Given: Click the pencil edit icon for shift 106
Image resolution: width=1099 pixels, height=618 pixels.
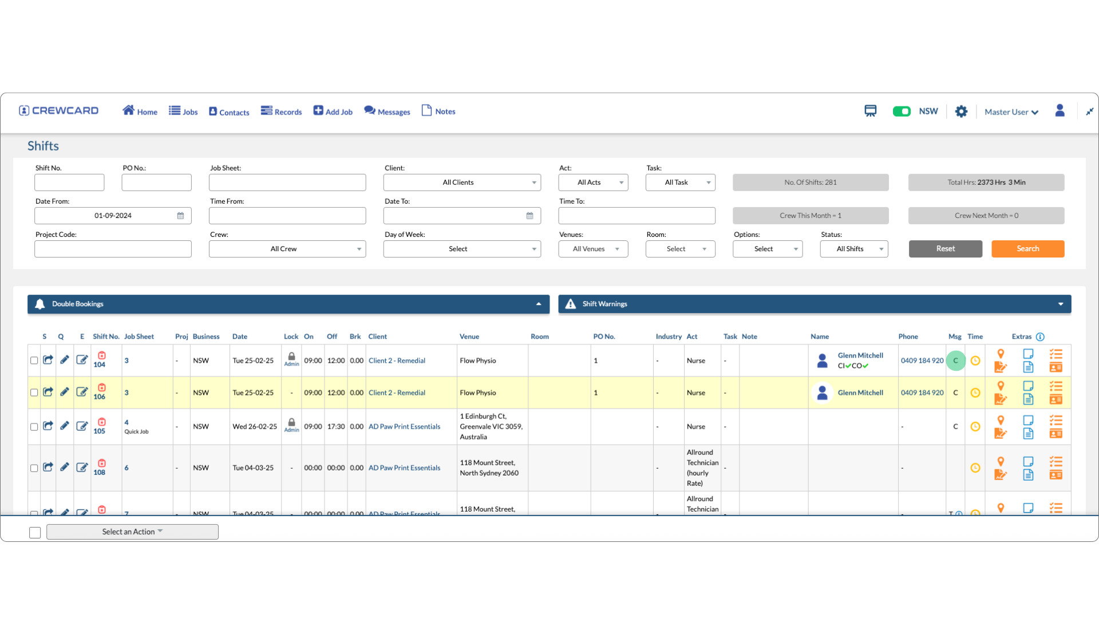Looking at the screenshot, I should click(65, 392).
